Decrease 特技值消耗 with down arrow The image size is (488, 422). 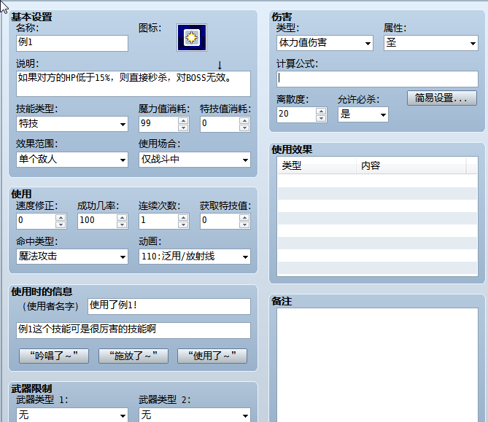pos(244,128)
